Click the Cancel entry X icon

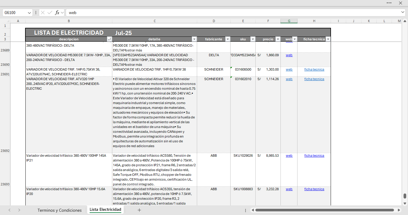point(43,13)
